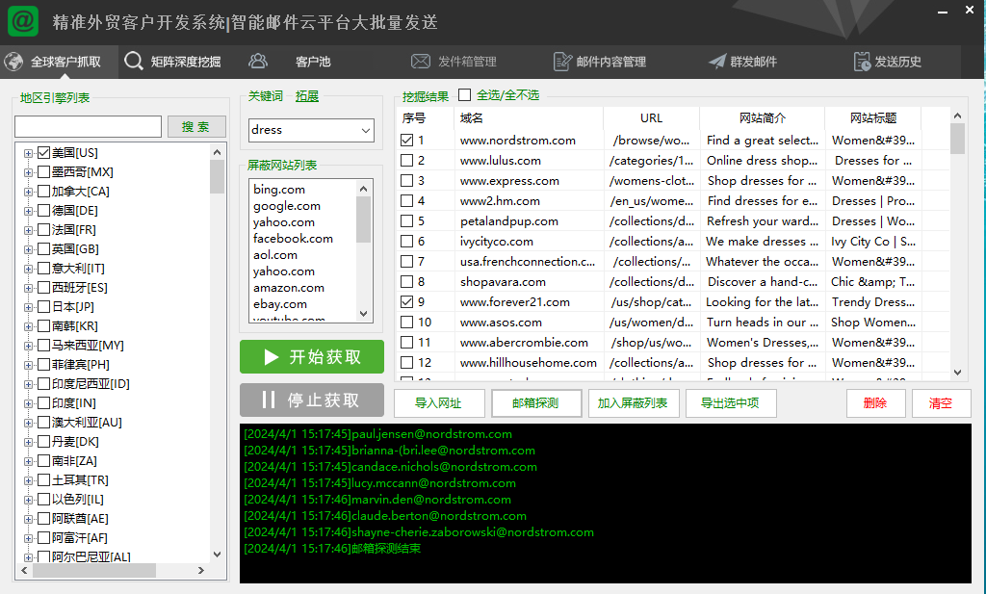Click the region tree vertical scrollbar thumb
986x594 pixels.
[x=217, y=176]
